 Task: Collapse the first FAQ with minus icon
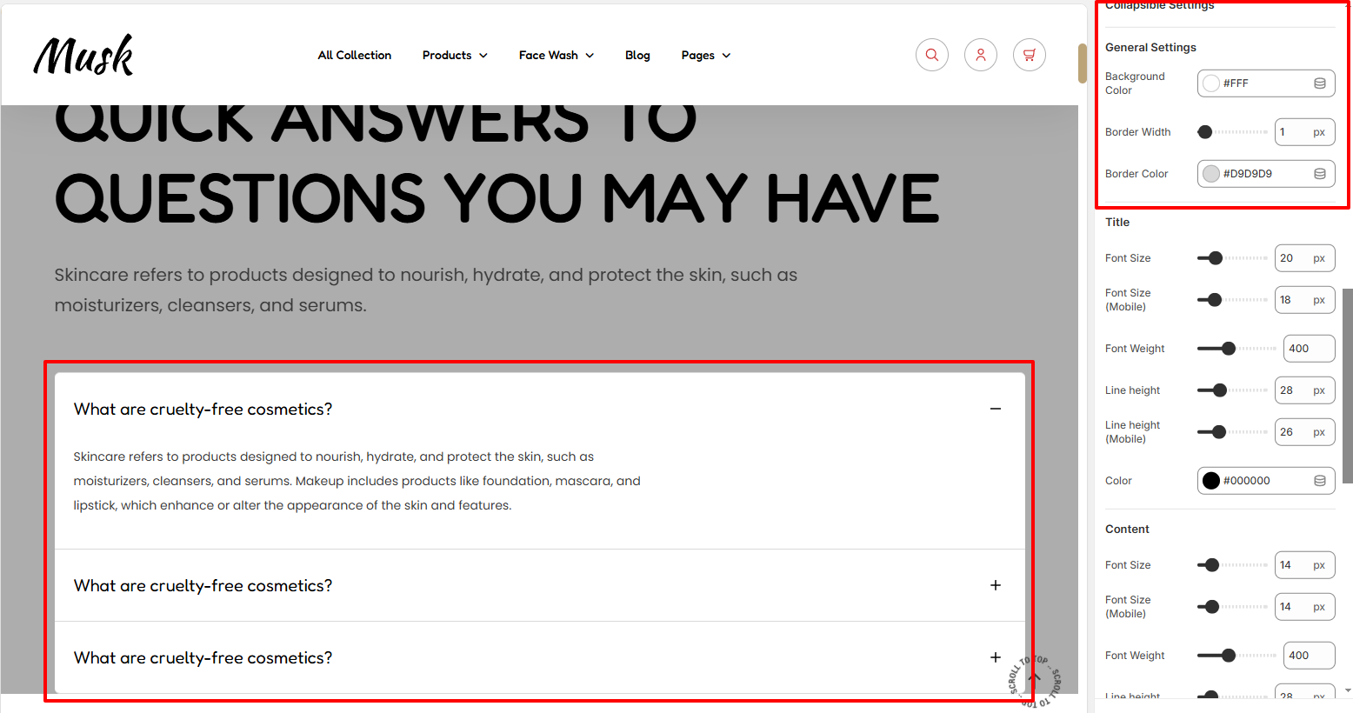click(x=996, y=409)
